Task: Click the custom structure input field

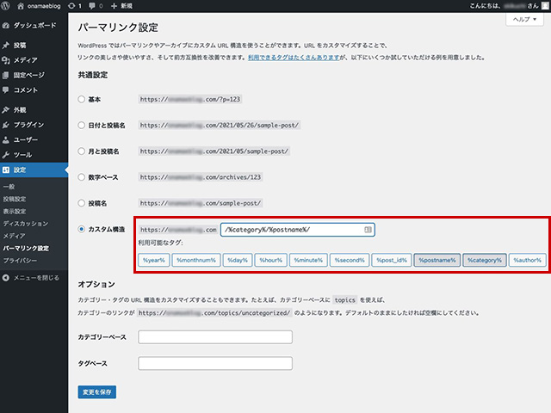Action: tap(297, 230)
